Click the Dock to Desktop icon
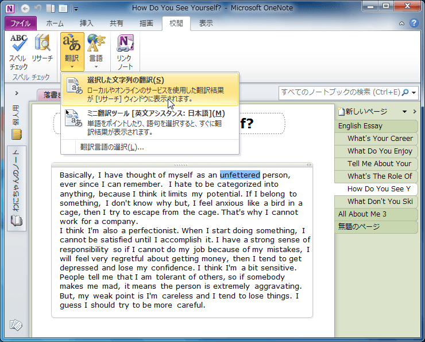 coord(51,9)
